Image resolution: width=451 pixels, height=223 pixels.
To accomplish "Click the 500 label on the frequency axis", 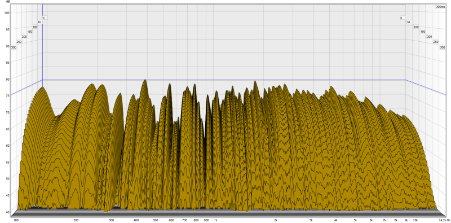I will point(156,220).
